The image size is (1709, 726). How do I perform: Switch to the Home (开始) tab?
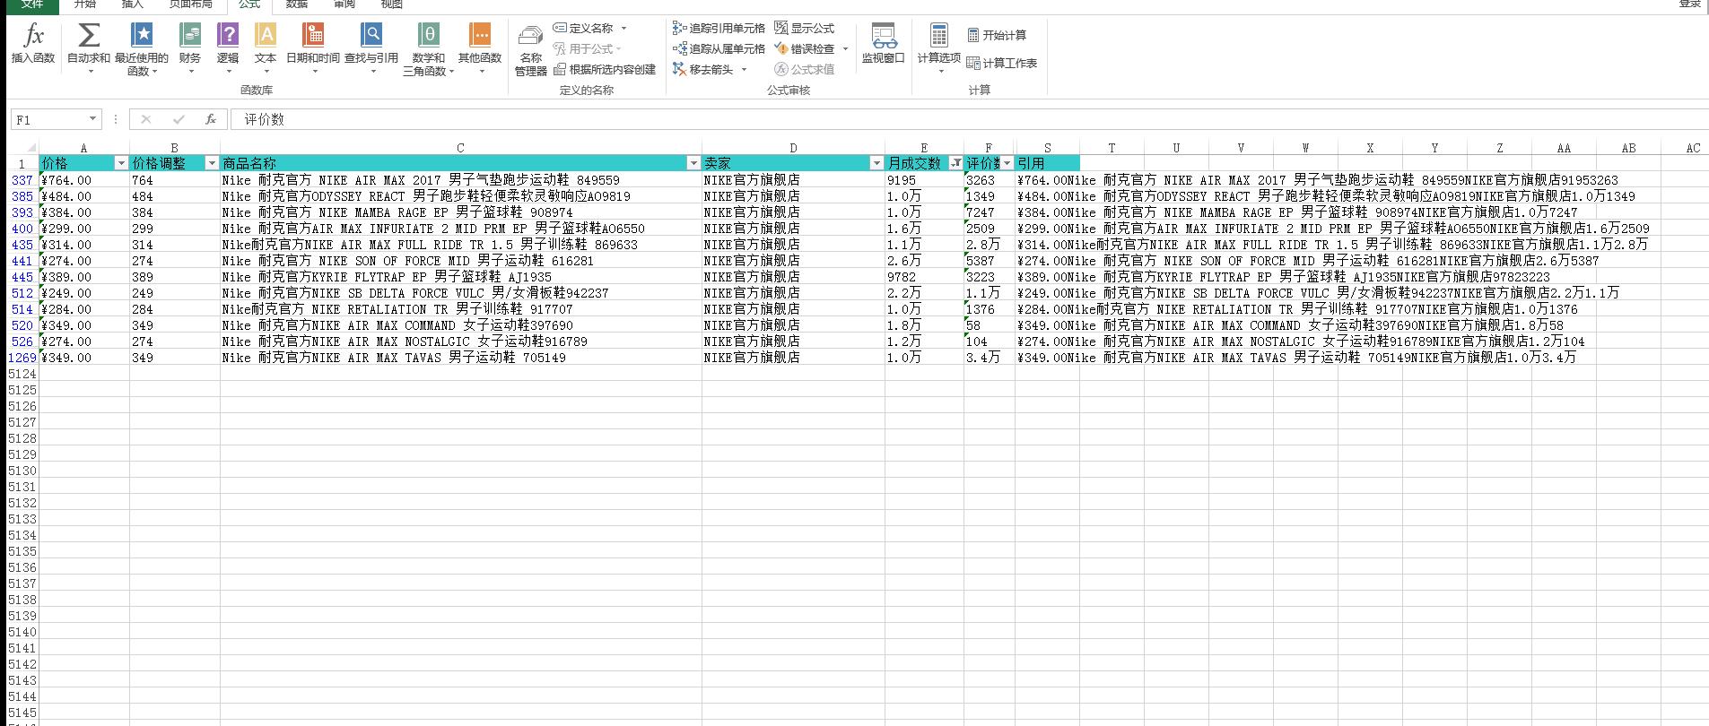tap(85, 4)
